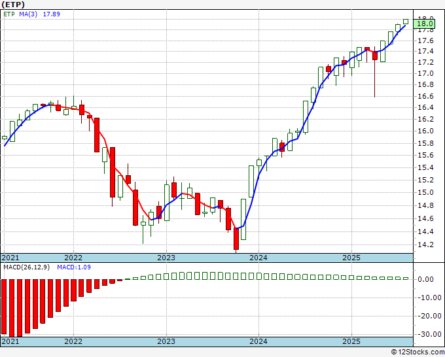Click the 17.6 price axis label
Viewport: 445px width, 357px height.
pos(425,41)
